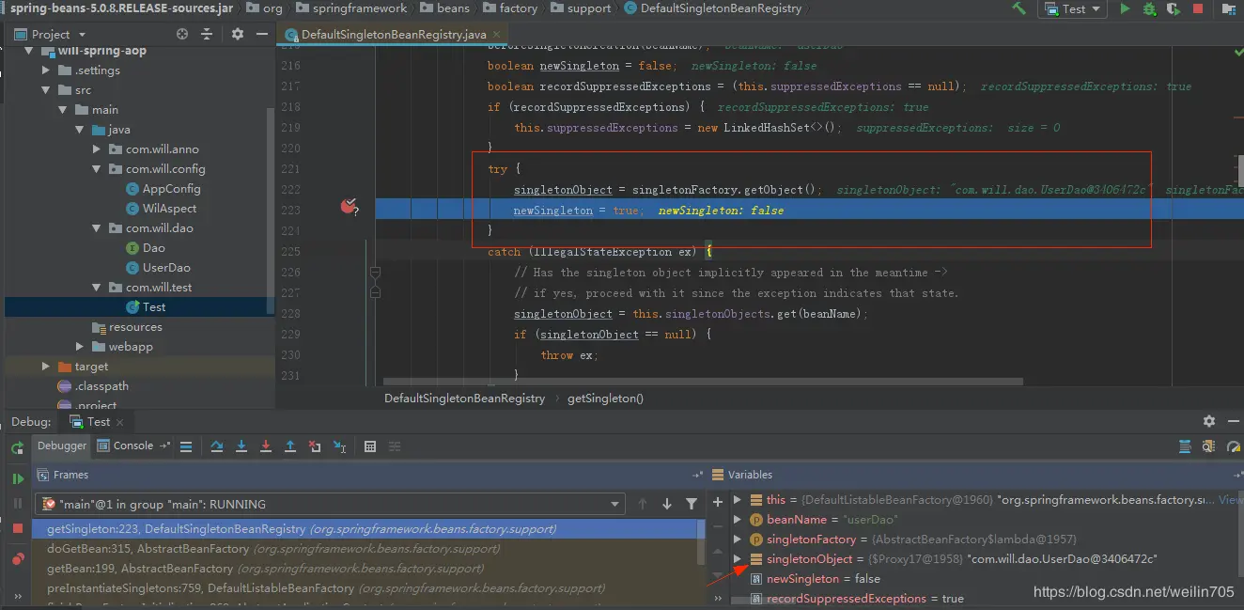Click the Step Over debugger icon
This screenshot has width=1244, height=610.
[217, 446]
